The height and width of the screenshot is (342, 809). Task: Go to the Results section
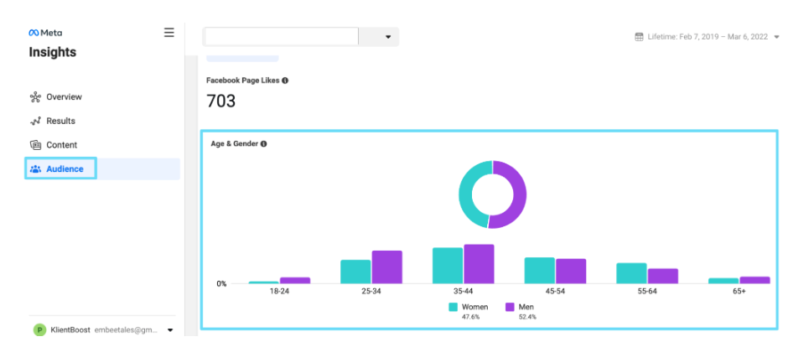click(x=60, y=122)
